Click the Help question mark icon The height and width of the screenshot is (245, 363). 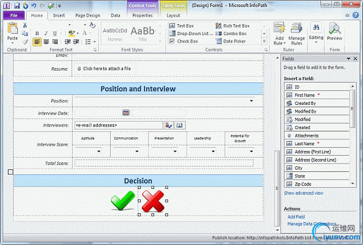pyautogui.click(x=356, y=15)
